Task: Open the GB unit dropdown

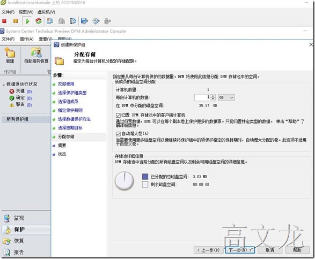Action: pyautogui.click(x=226, y=97)
